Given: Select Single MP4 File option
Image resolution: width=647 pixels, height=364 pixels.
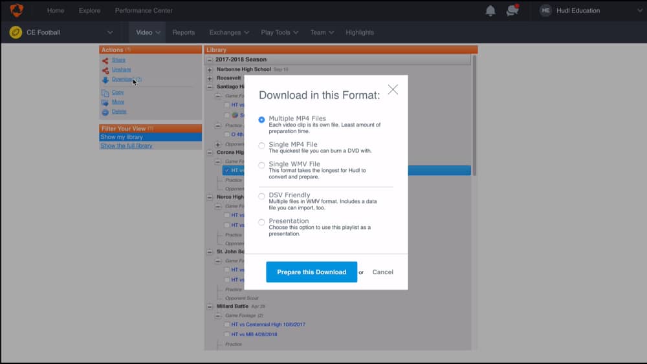Looking at the screenshot, I should point(261,145).
